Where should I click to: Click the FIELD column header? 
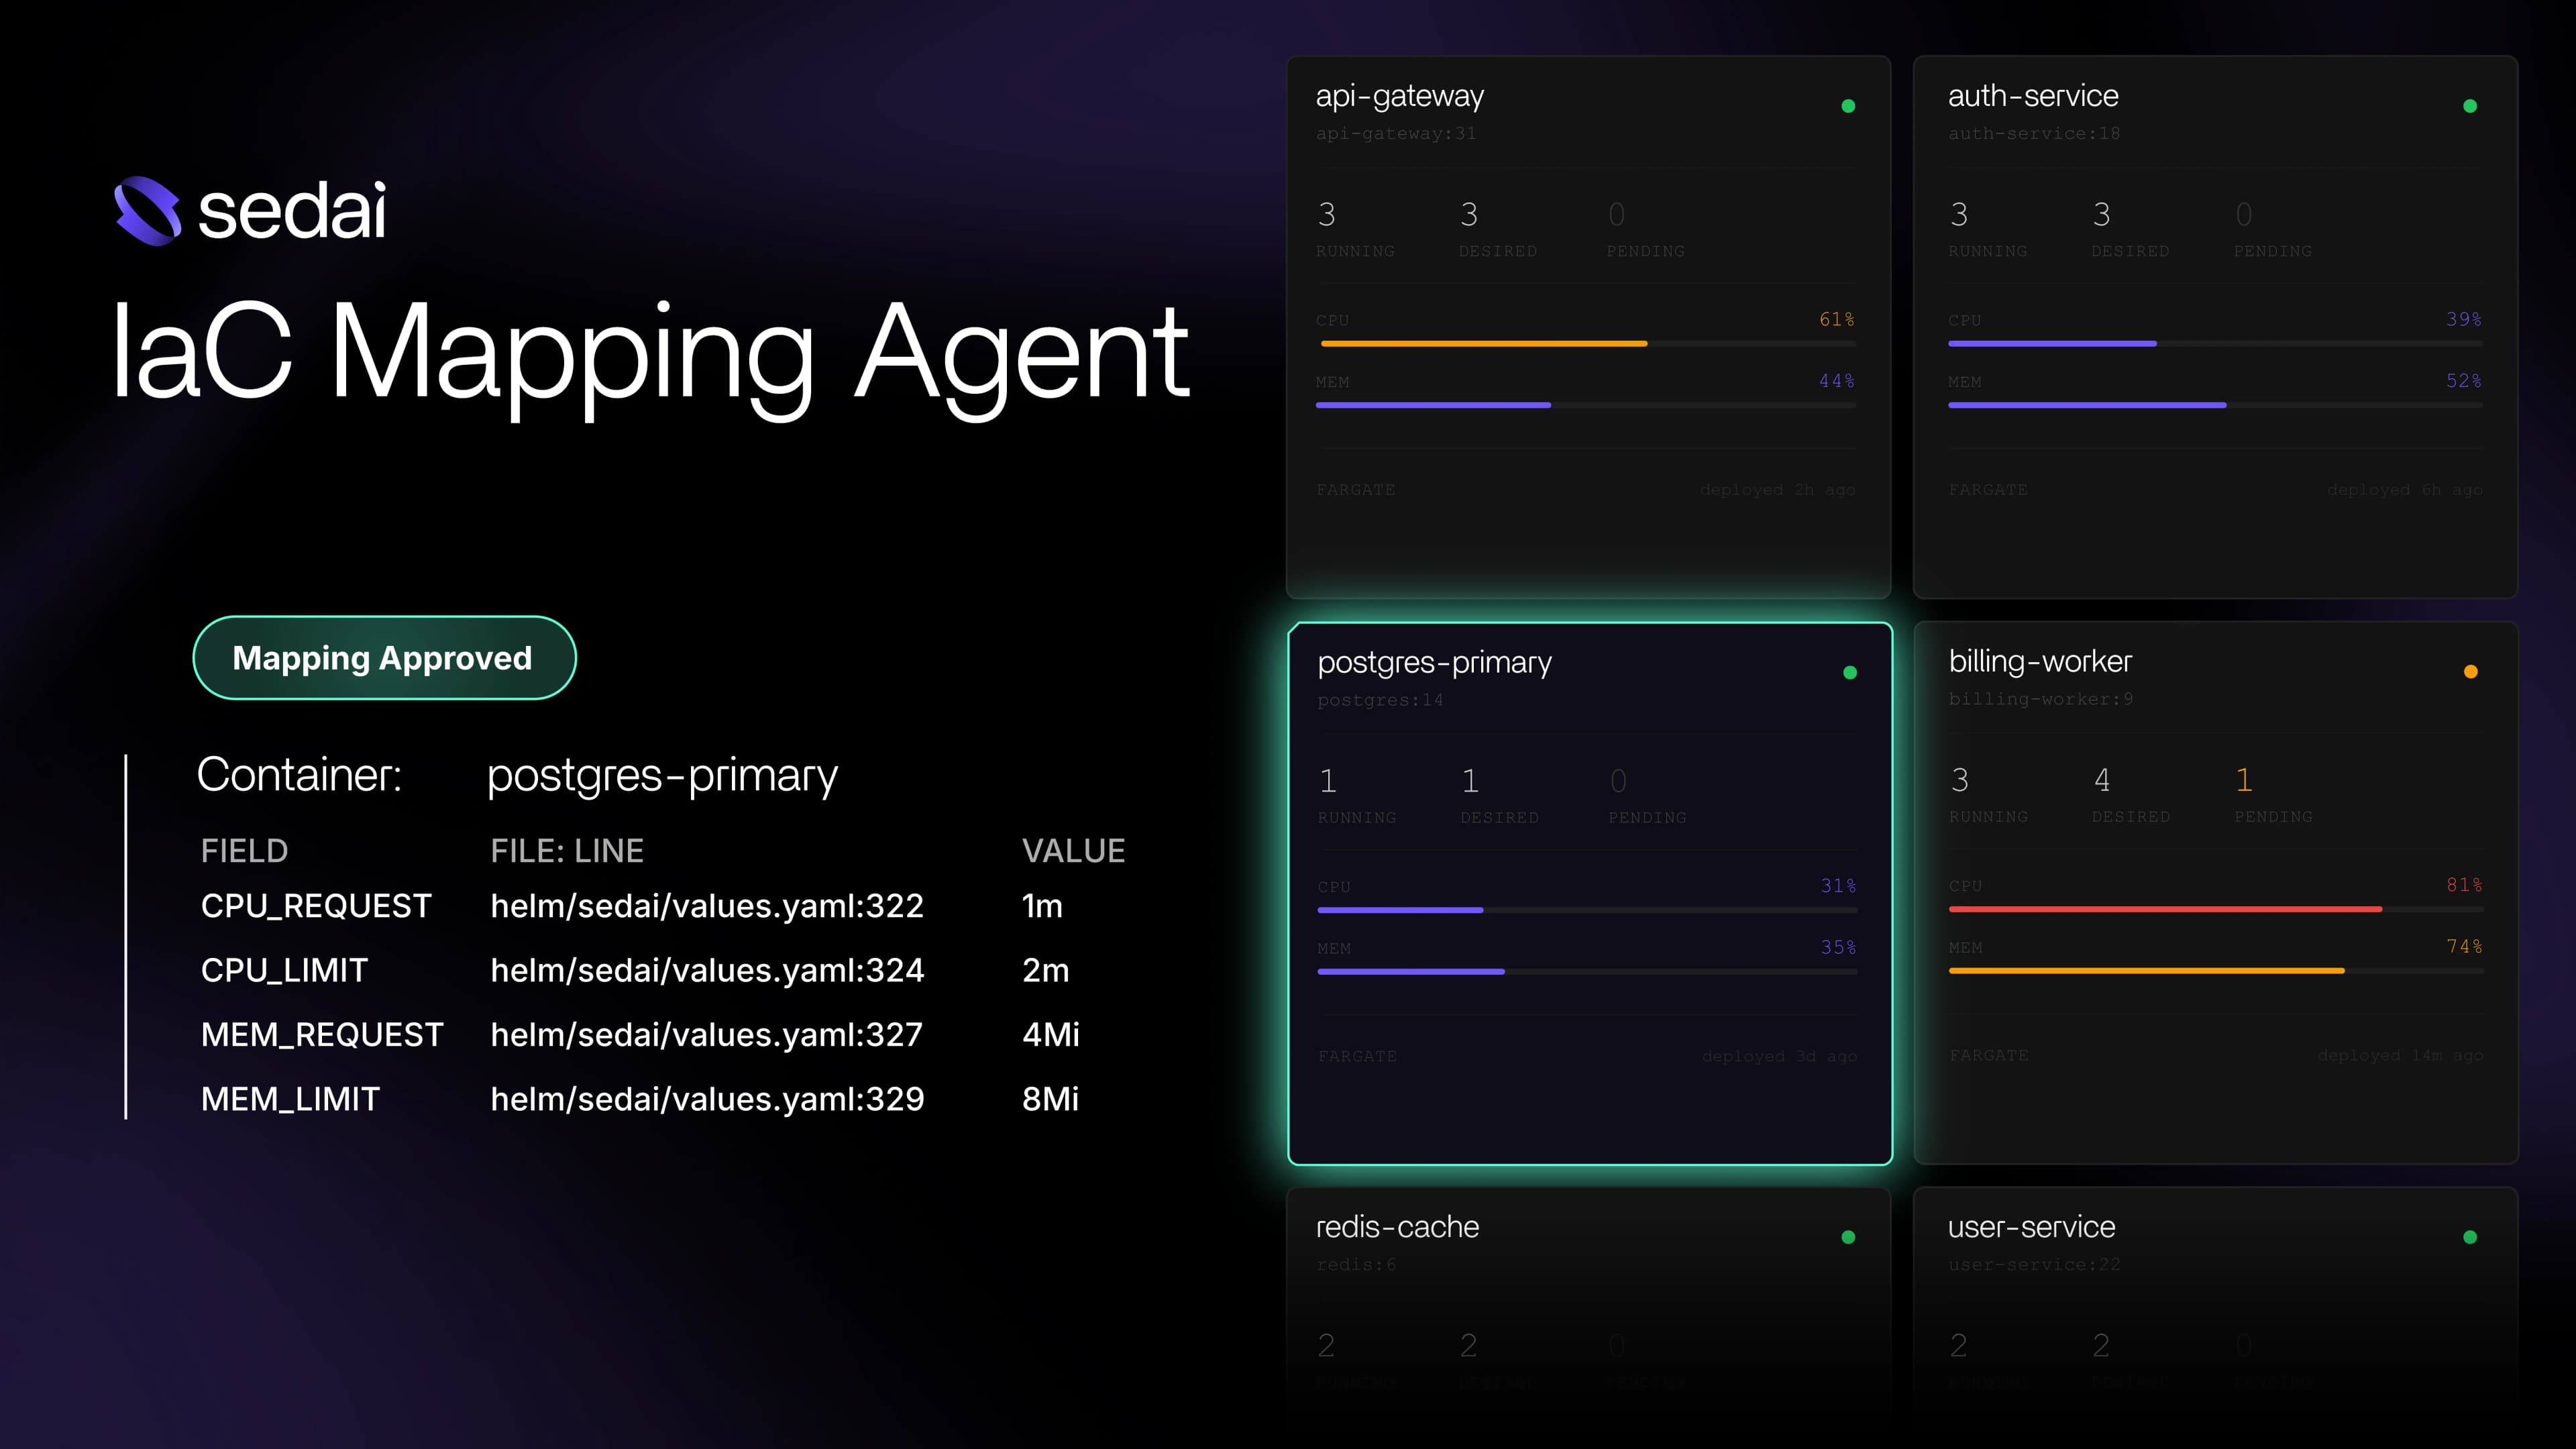coord(244,851)
